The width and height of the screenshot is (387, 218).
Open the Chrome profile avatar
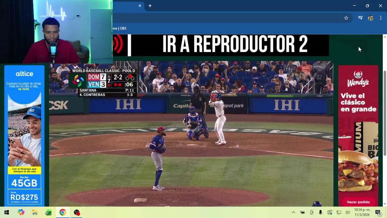click(x=371, y=18)
